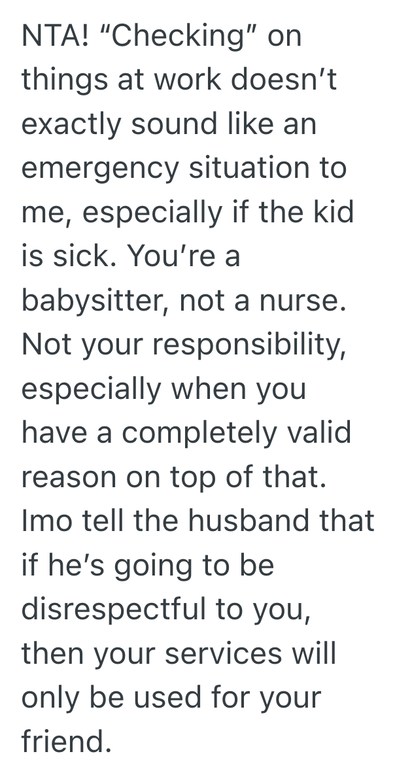Click the final word "friend."
395x773 pixels.
(63, 744)
